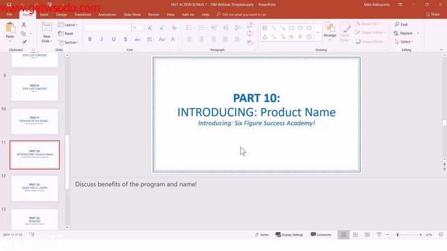Open the Layout dropdown
The width and height of the screenshot is (447, 251).
68,25
